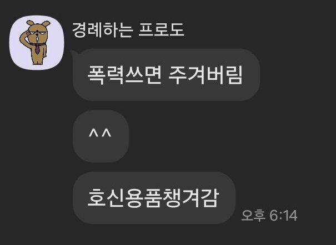The image size is (336, 245).
Task: Click the tail of the first speech bubble
Action: pos(73,53)
